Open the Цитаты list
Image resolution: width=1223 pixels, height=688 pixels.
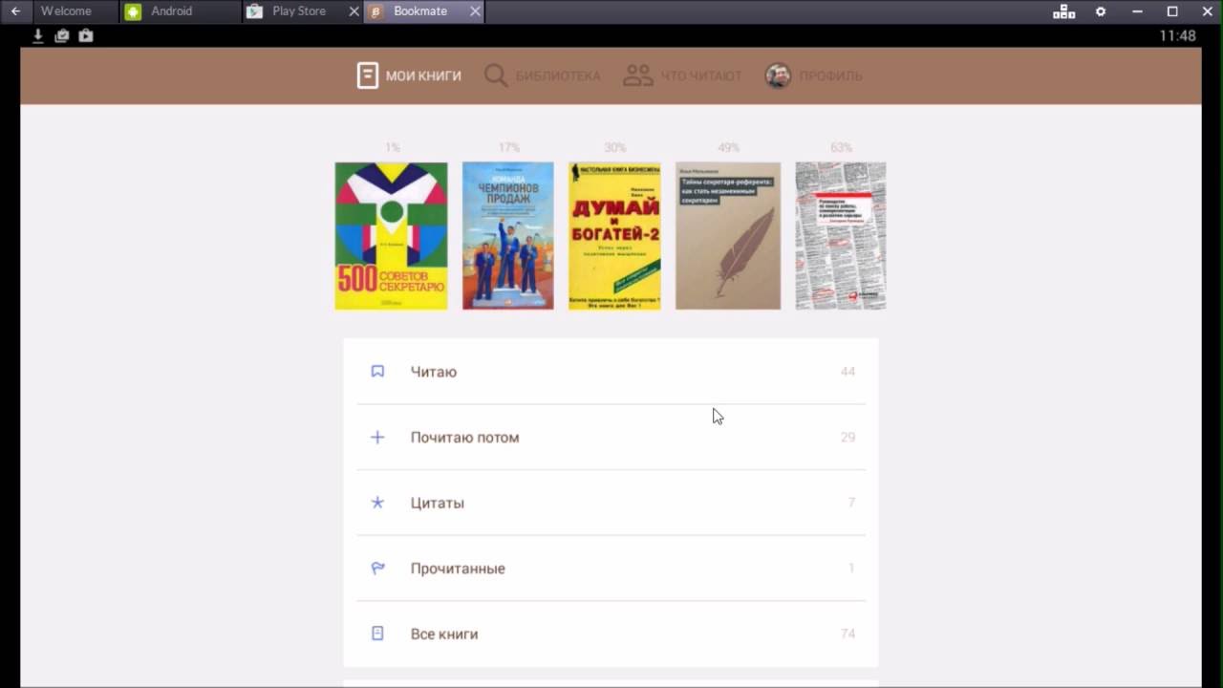point(611,503)
